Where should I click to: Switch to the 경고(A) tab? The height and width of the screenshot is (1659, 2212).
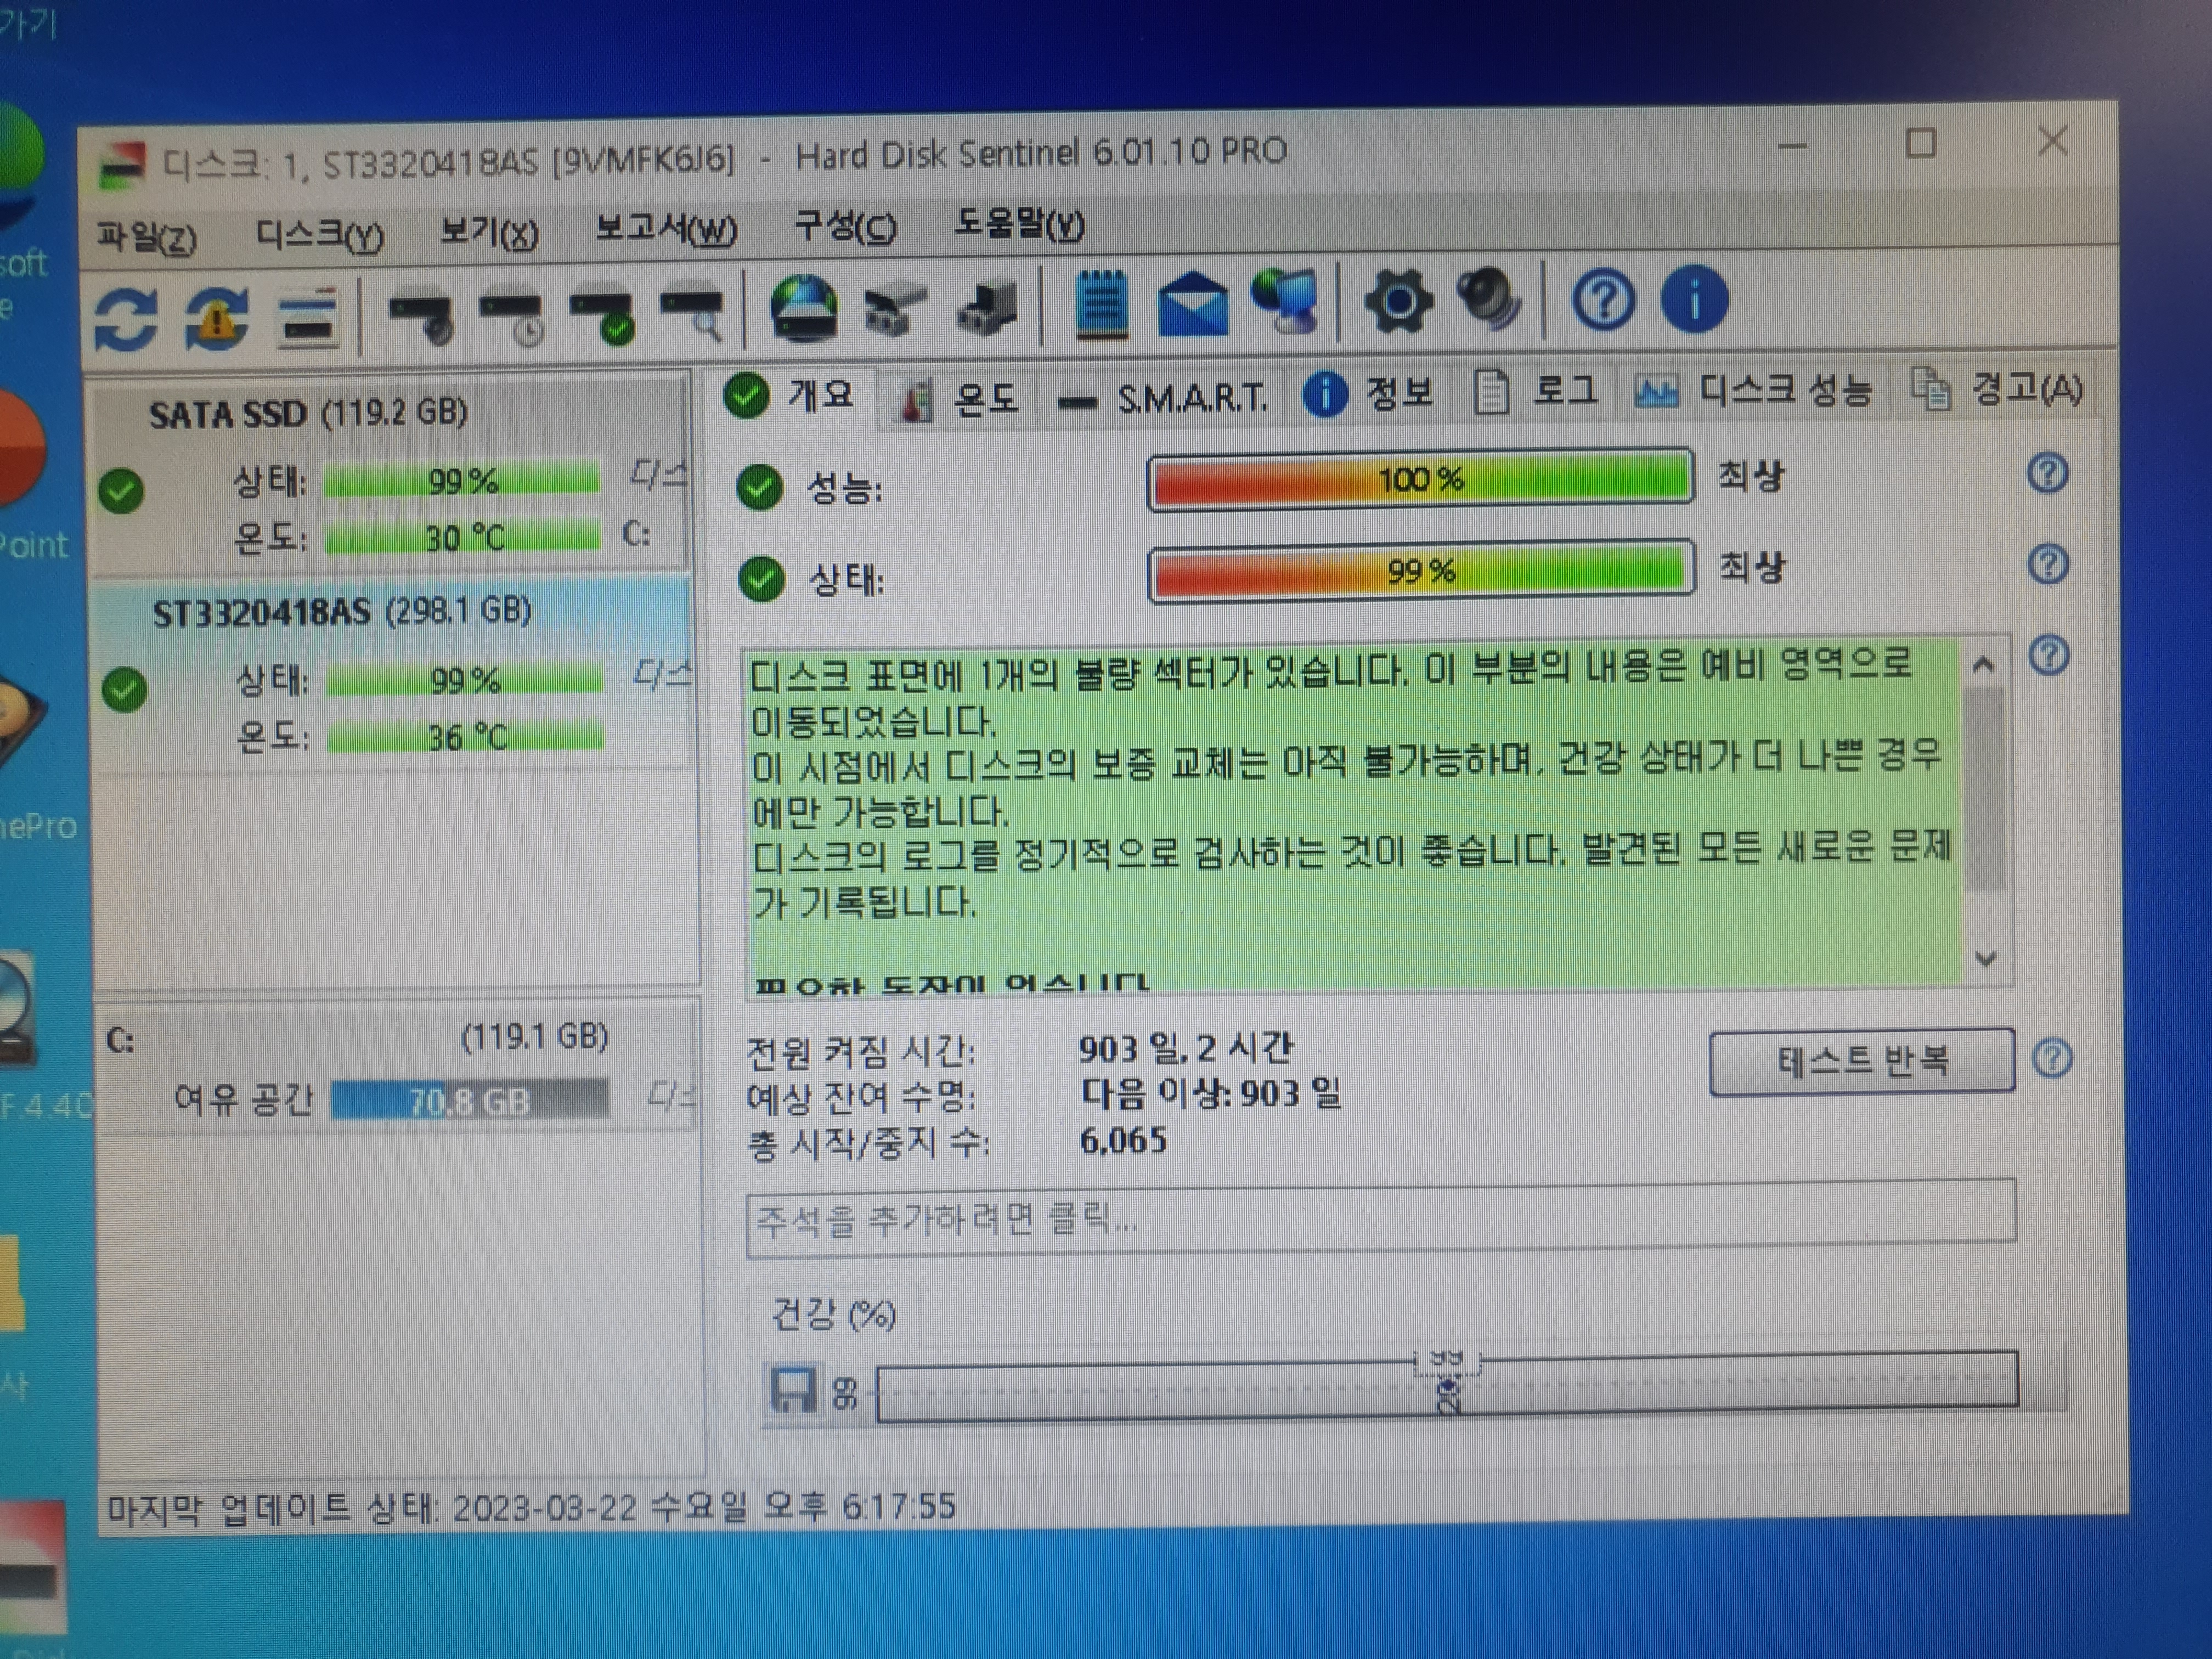click(x=1998, y=388)
